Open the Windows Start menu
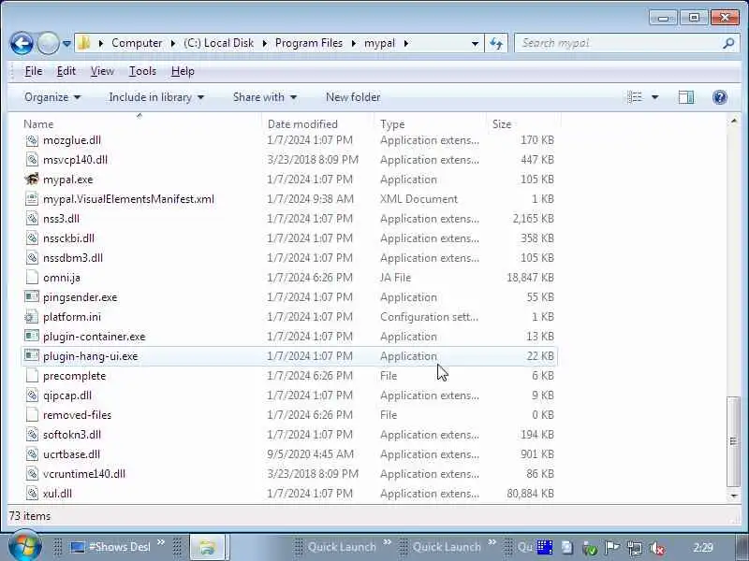 (24, 547)
